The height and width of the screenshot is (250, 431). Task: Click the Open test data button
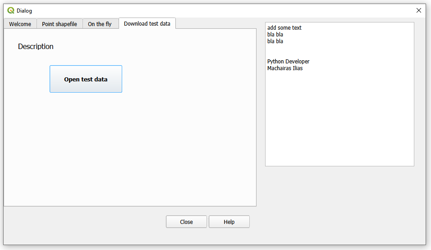[86, 79]
